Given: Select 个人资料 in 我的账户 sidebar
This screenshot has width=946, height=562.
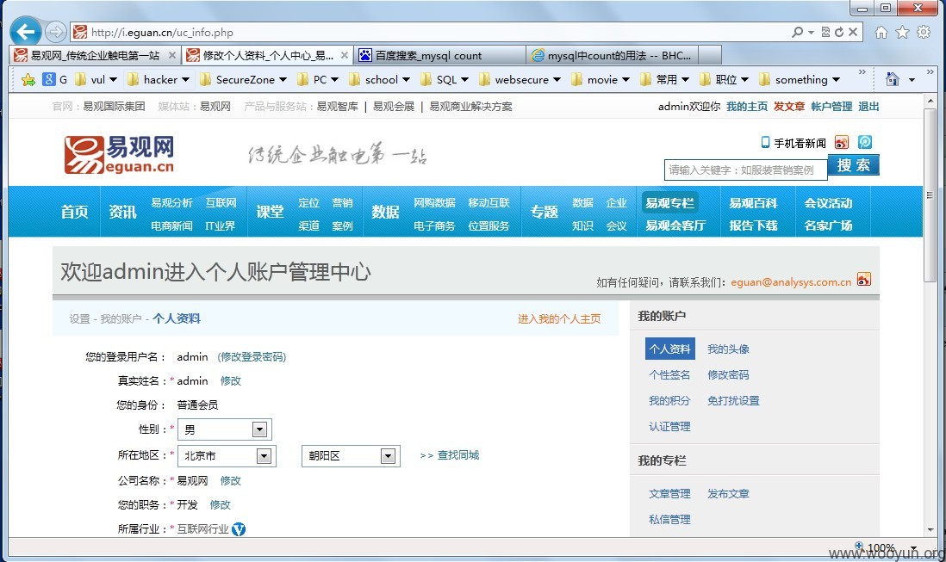Looking at the screenshot, I should (669, 349).
